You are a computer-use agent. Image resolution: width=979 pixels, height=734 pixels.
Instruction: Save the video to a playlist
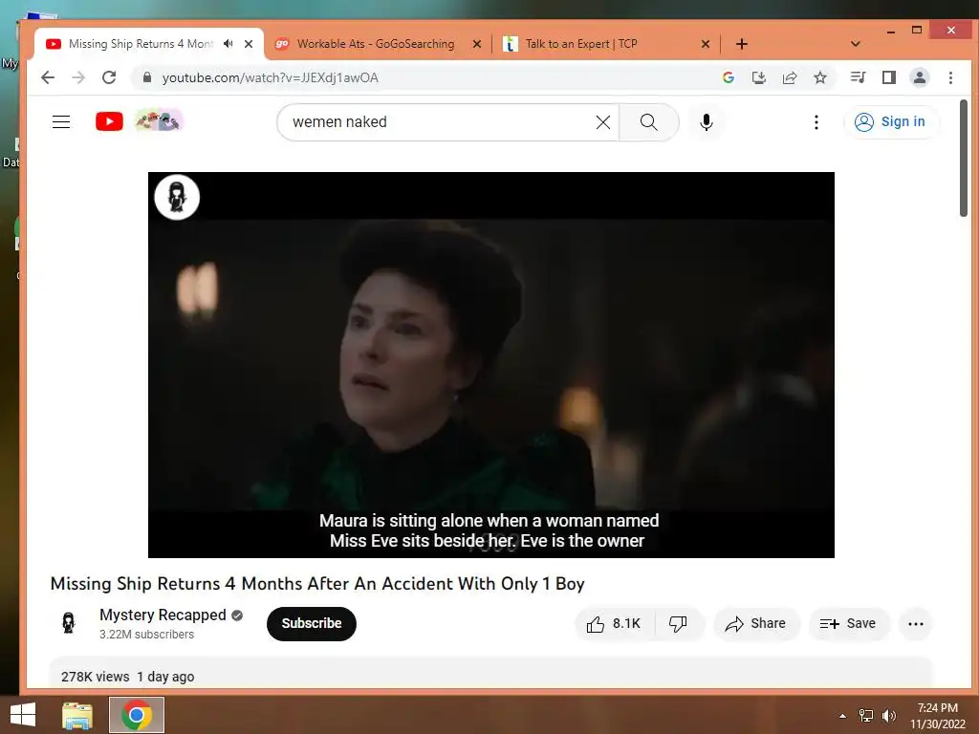[x=849, y=623]
